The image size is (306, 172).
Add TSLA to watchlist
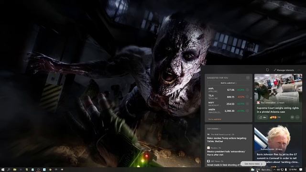point(247,97)
